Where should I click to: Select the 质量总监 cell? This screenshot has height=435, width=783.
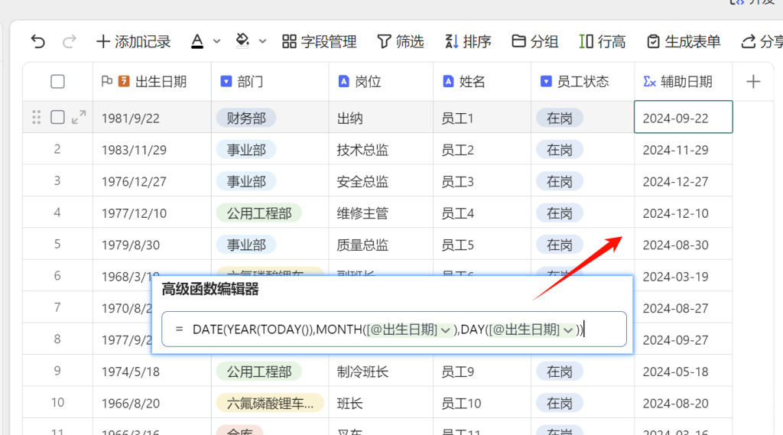click(x=381, y=245)
